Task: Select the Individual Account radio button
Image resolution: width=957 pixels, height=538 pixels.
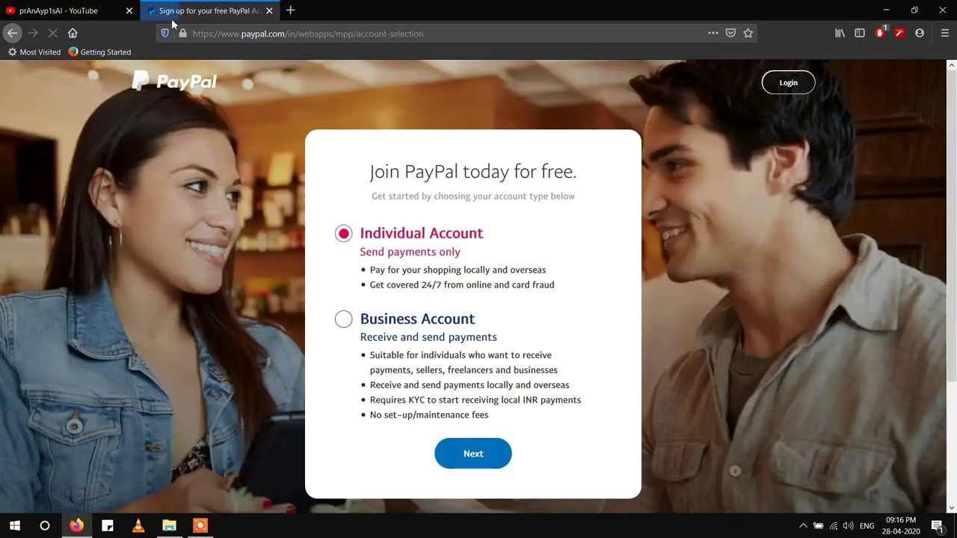Action: click(343, 234)
